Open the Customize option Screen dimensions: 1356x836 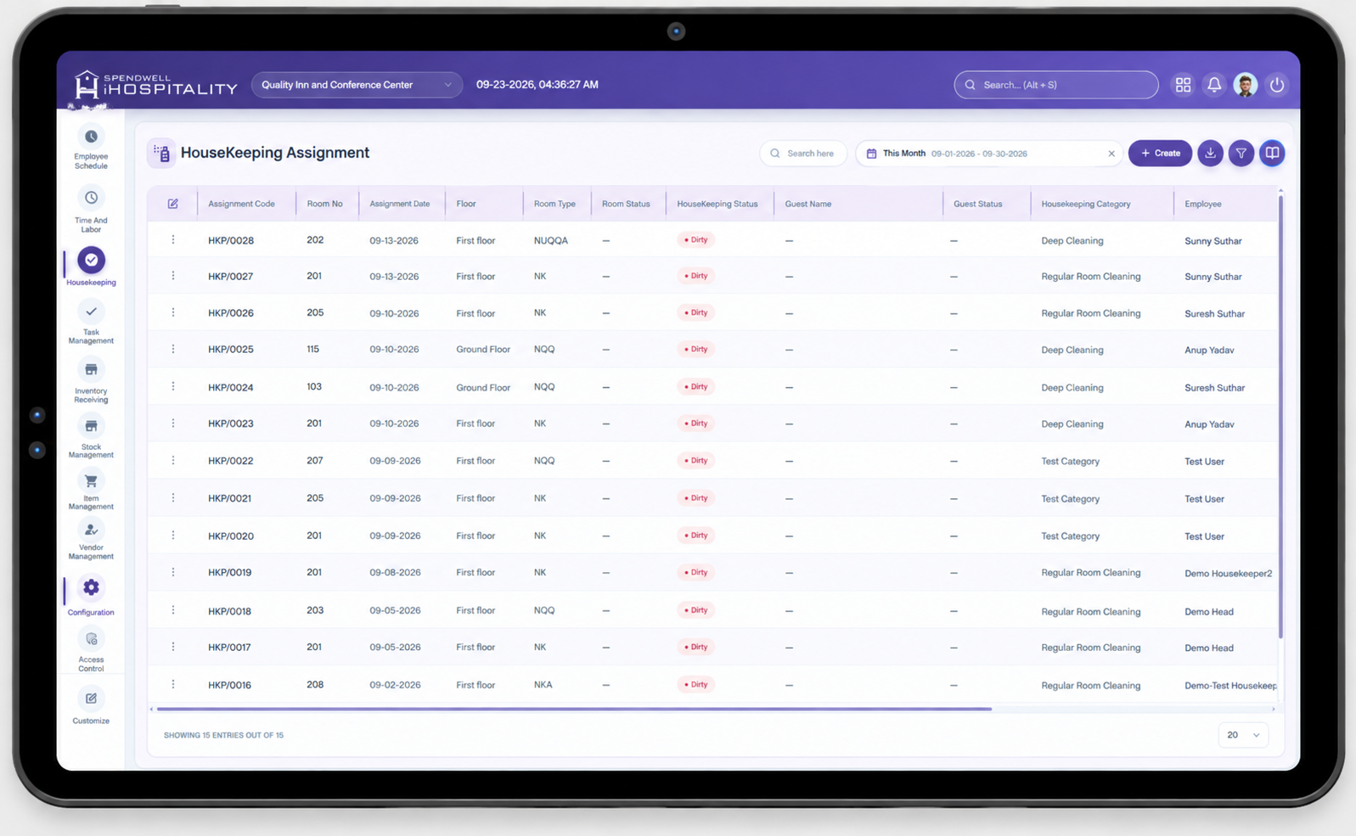pyautogui.click(x=91, y=706)
